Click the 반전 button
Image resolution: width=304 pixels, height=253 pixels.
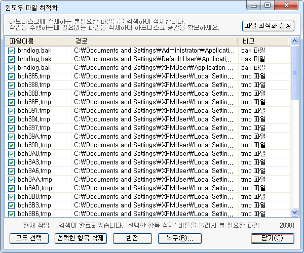point(132,238)
